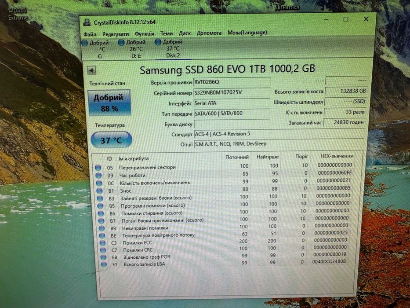Click the CrystalDiskInfo title bar icon
The height and width of the screenshot is (308, 410).
coord(87,22)
